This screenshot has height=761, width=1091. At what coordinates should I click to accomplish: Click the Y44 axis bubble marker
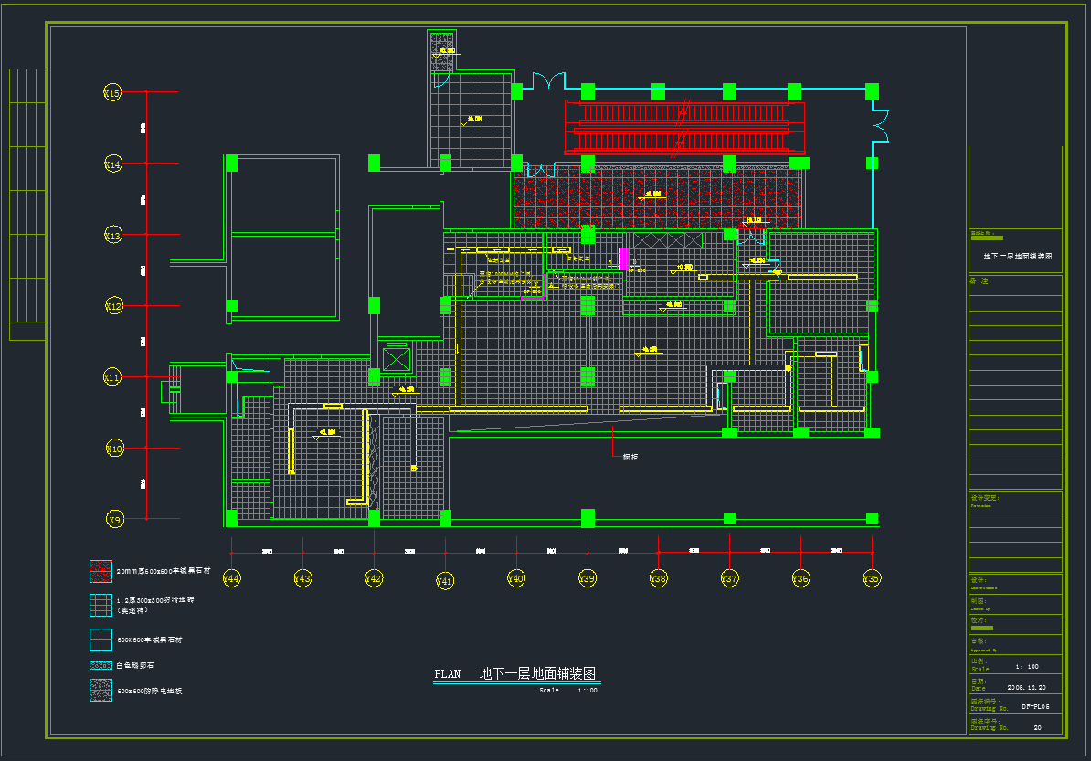point(231,578)
